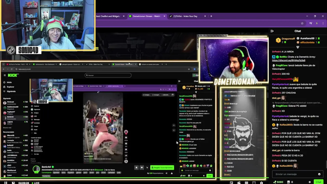Open chat settings gear icon
This screenshot has height=184, width=327.
(310, 182)
